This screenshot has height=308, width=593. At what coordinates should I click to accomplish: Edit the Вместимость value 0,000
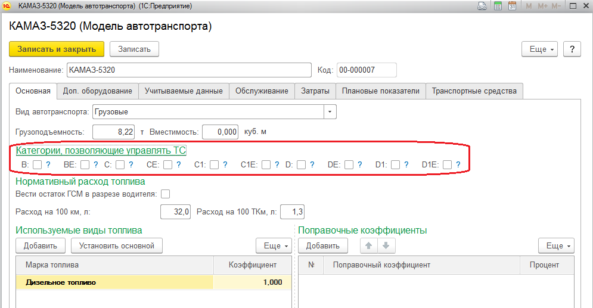[220, 132]
